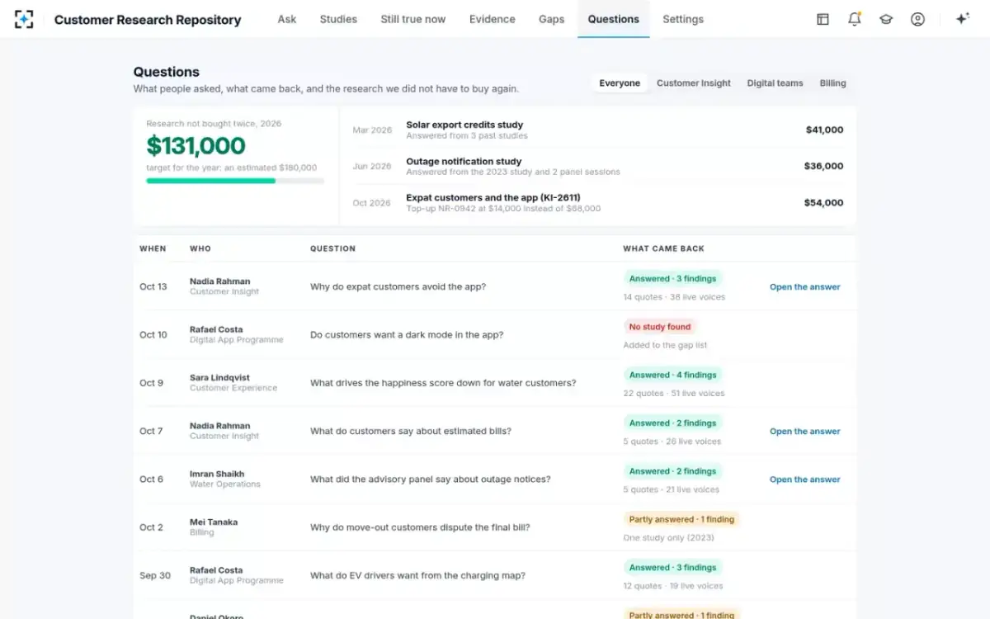This screenshot has width=990, height=619.
Task: Open the layout panel icon
Action: click(823, 19)
